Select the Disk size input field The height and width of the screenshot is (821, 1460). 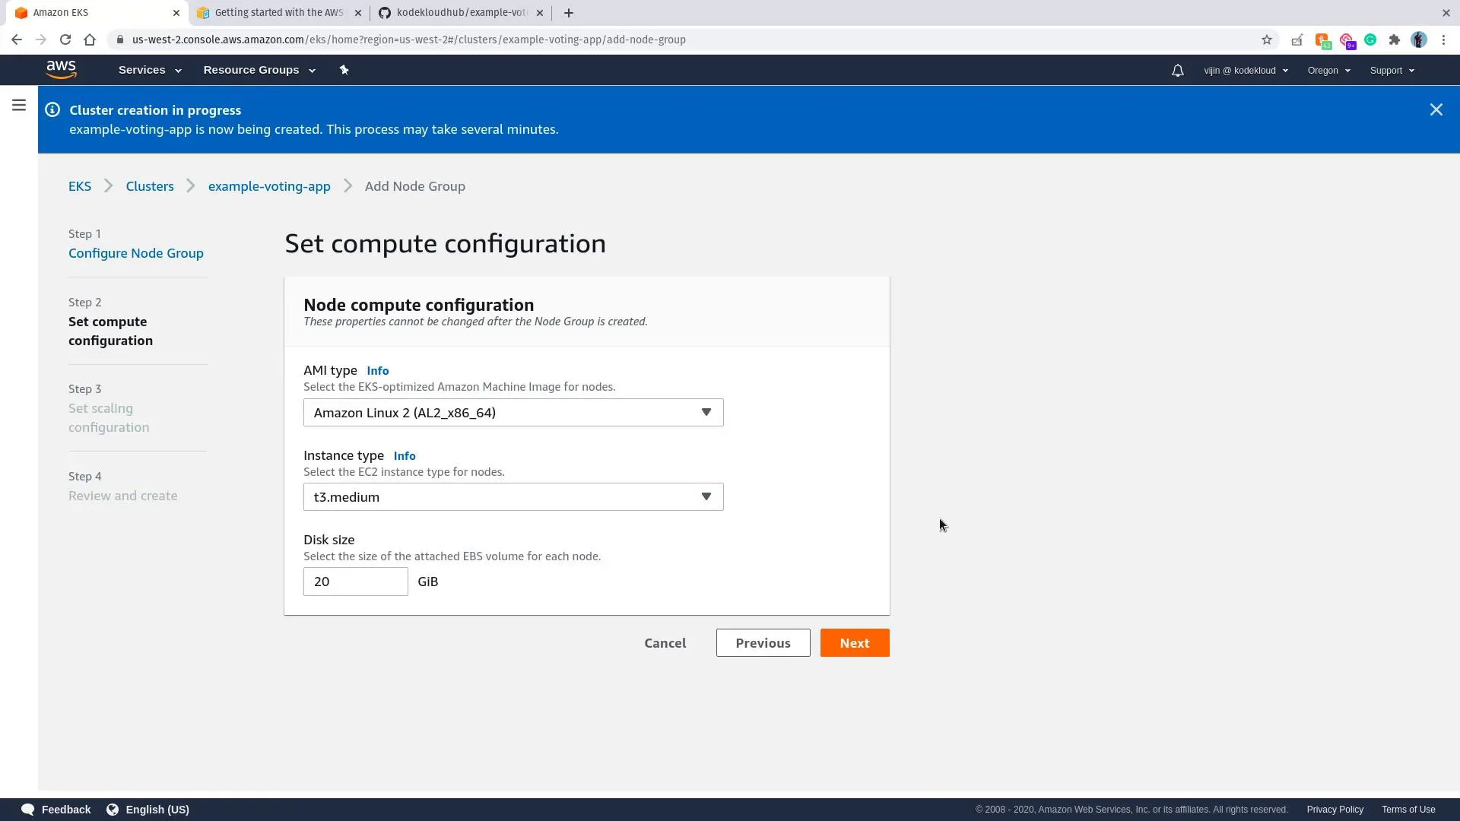355,582
